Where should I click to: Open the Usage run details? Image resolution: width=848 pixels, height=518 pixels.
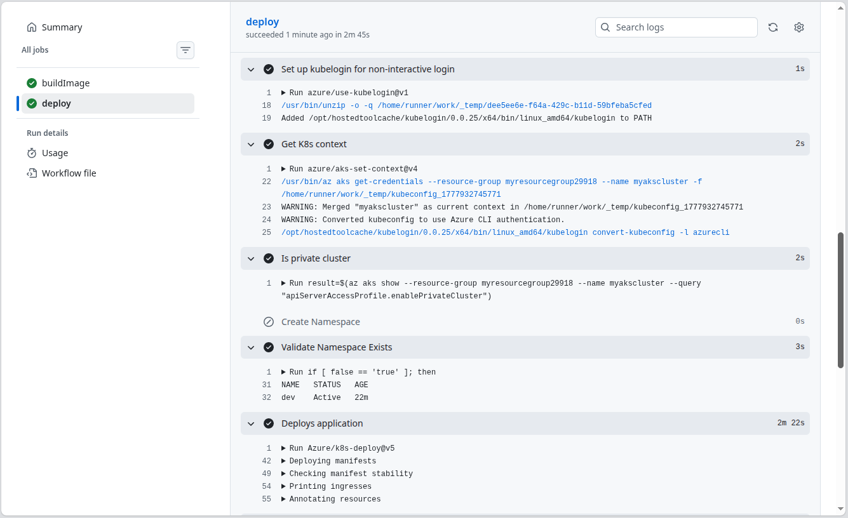click(108, 153)
